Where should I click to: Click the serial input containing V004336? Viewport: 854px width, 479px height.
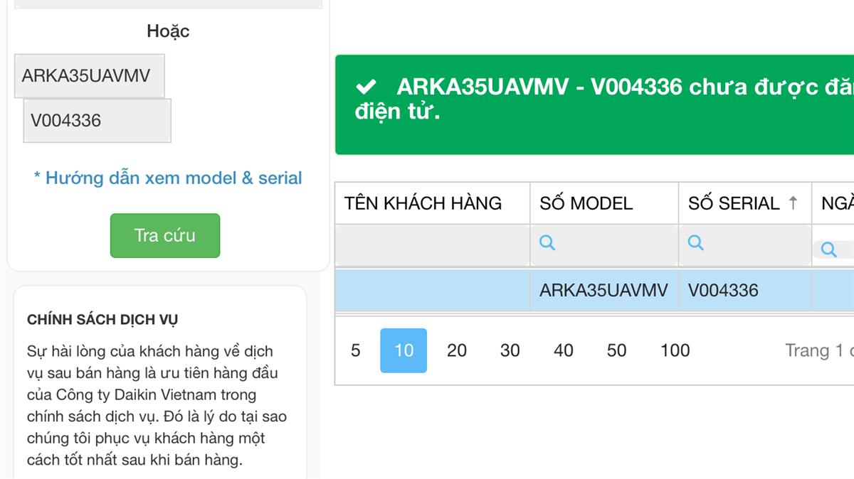coord(97,121)
